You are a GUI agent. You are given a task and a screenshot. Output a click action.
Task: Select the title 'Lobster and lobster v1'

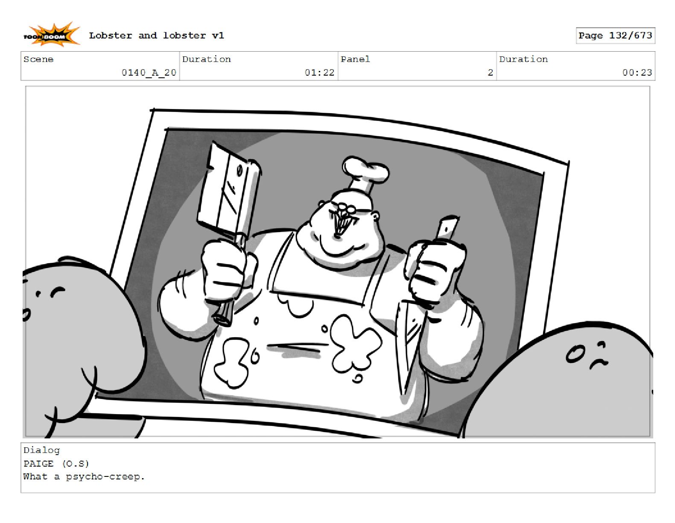(x=156, y=35)
